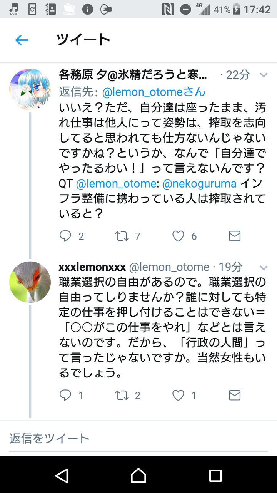Open the bird profile avatar of xxxlemonxxx
The image size is (277, 493).
pyautogui.click(x=30, y=282)
